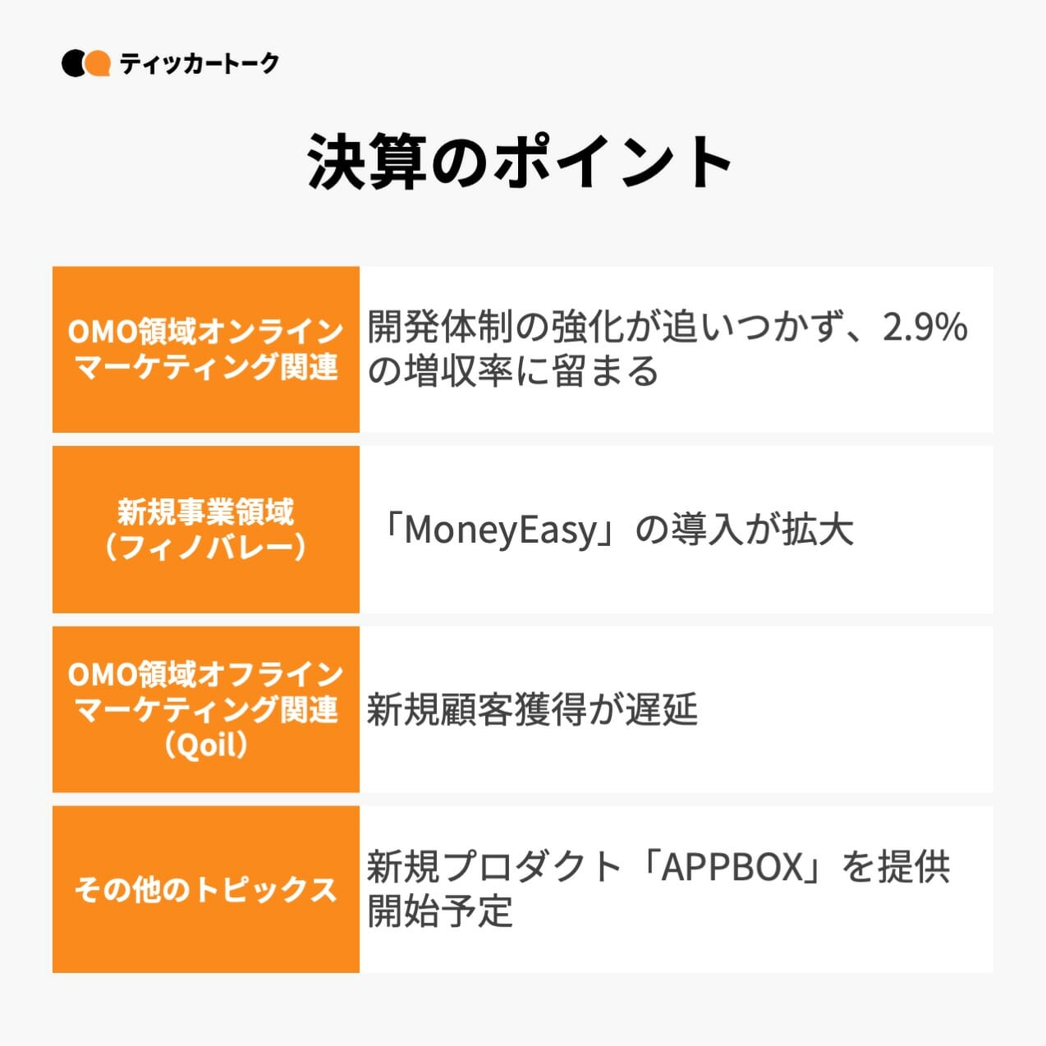Select the その他のトピックス orange label
Screen dimensions: 1046x1046
205,889
